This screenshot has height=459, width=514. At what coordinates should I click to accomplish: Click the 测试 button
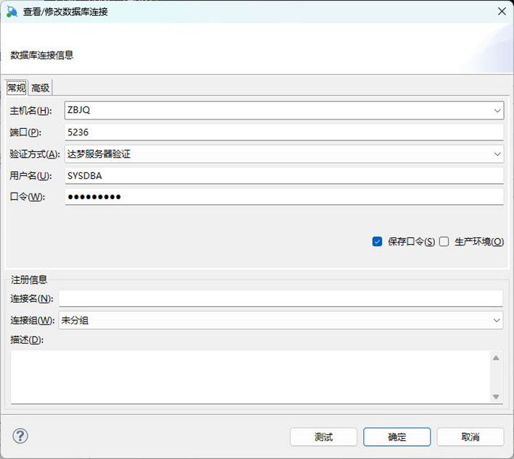[323, 437]
